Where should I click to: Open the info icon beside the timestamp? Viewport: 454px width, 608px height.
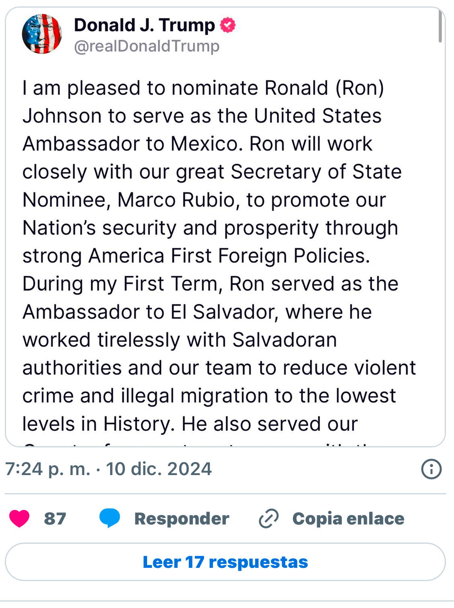431,469
